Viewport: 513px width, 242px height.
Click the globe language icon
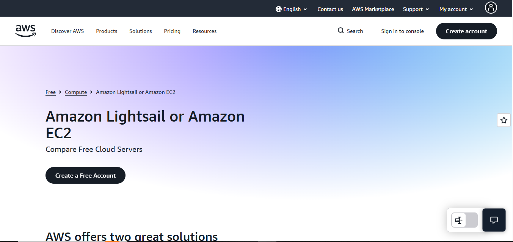(x=279, y=9)
